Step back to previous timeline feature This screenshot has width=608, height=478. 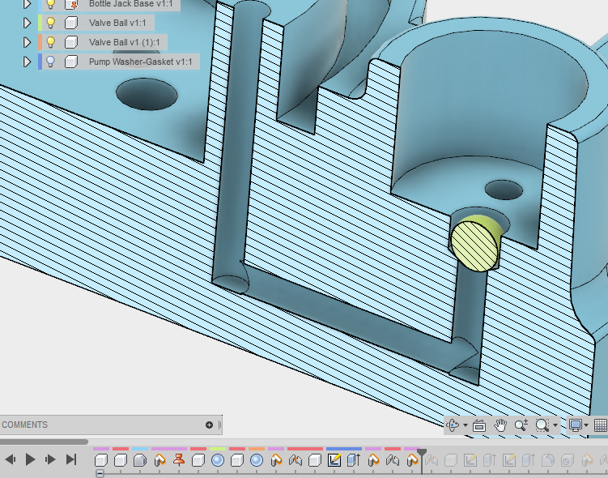[x=11, y=459]
